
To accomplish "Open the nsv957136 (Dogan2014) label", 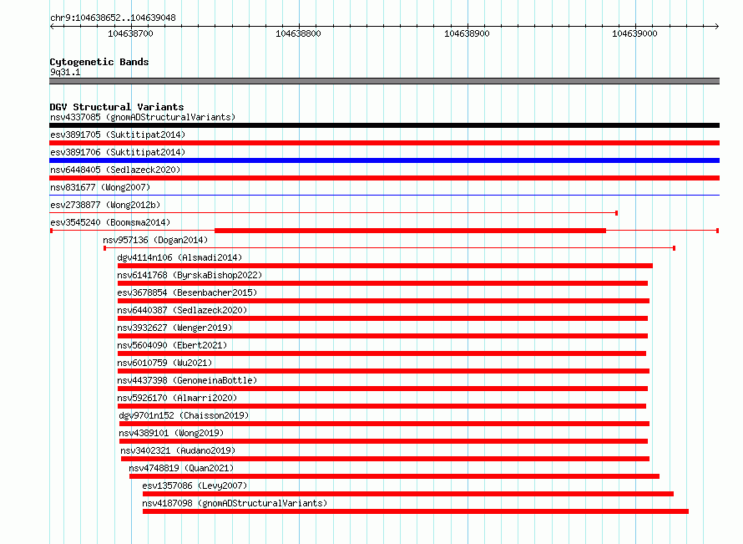I will click(155, 240).
